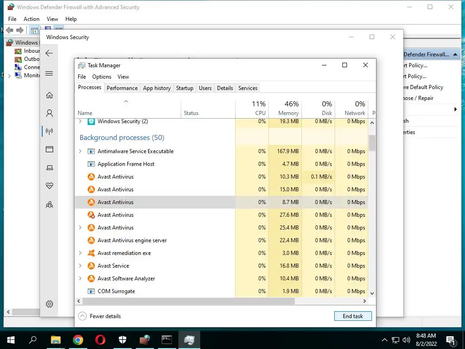The image size is (465, 349).
Task: Open the volume speaker tray icon
Action: 406,340
